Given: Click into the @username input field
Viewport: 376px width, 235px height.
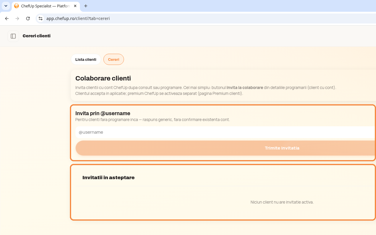Looking at the screenshot, I should coord(226,132).
